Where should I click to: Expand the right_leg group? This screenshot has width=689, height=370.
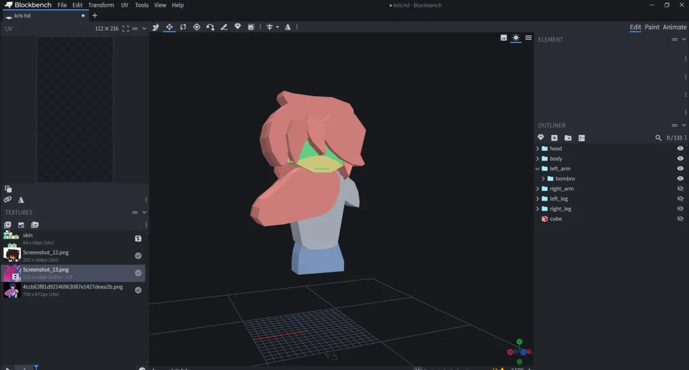pos(538,209)
